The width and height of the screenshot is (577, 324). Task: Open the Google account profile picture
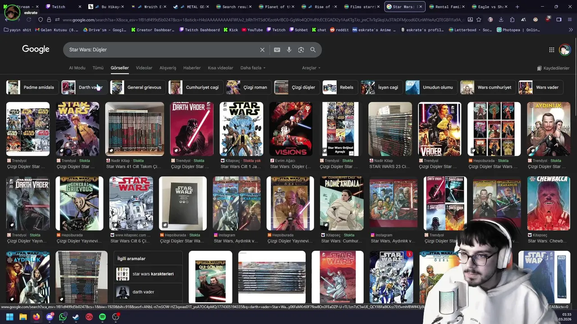click(x=565, y=50)
